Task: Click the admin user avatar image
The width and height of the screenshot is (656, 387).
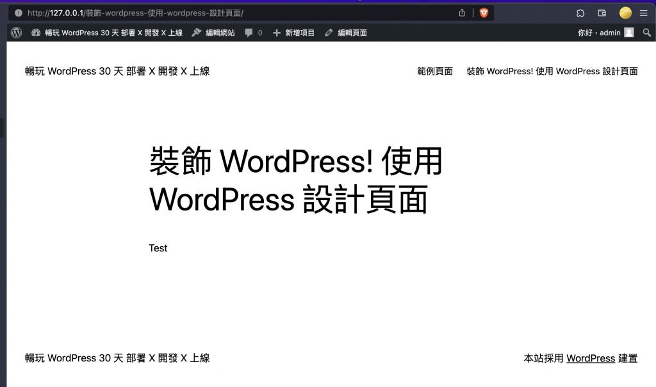Action: (629, 33)
